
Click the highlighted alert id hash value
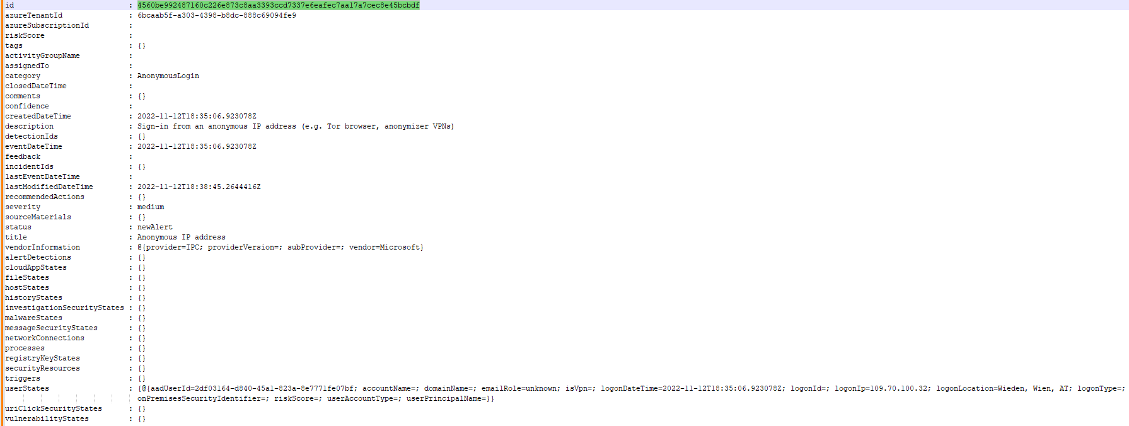(278, 5)
